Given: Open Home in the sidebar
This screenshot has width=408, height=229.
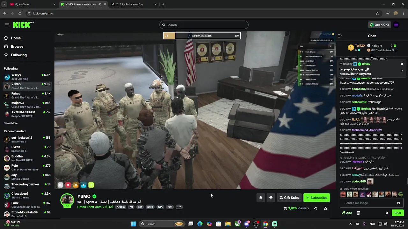Looking at the screenshot, I should coord(16,38).
